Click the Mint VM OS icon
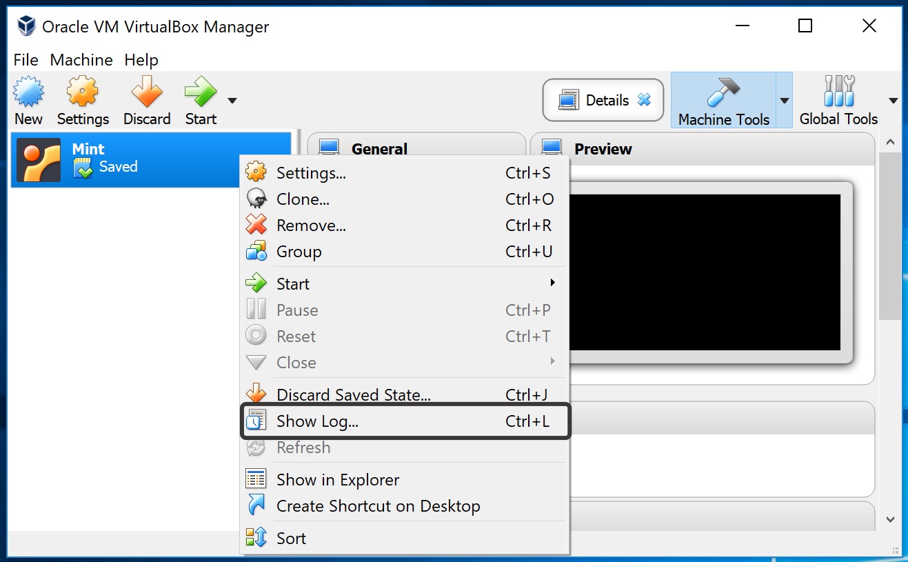The width and height of the screenshot is (908, 562). 39,159
